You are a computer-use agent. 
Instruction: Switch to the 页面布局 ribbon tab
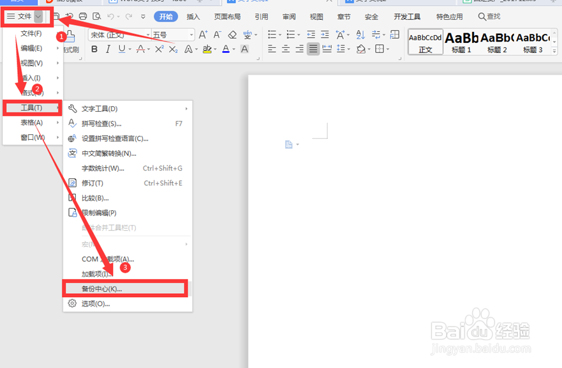click(x=227, y=17)
